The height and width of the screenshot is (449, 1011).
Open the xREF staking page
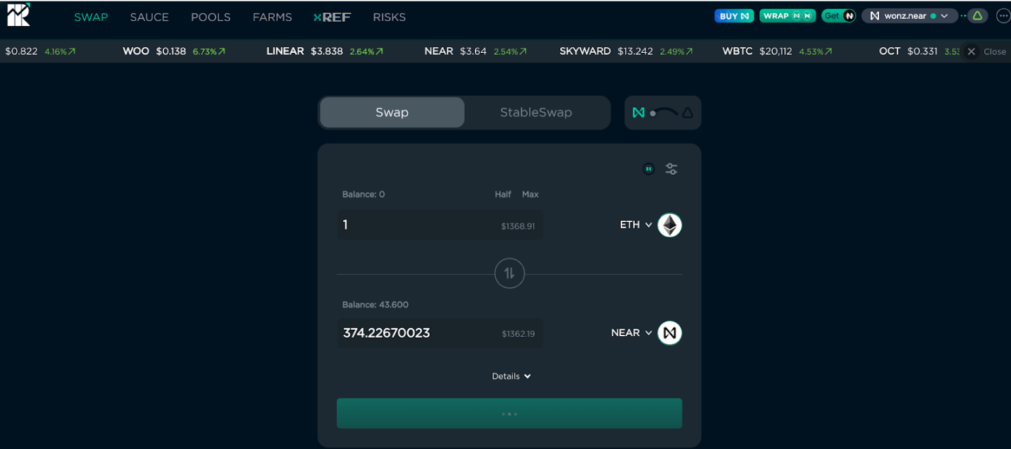(x=333, y=17)
